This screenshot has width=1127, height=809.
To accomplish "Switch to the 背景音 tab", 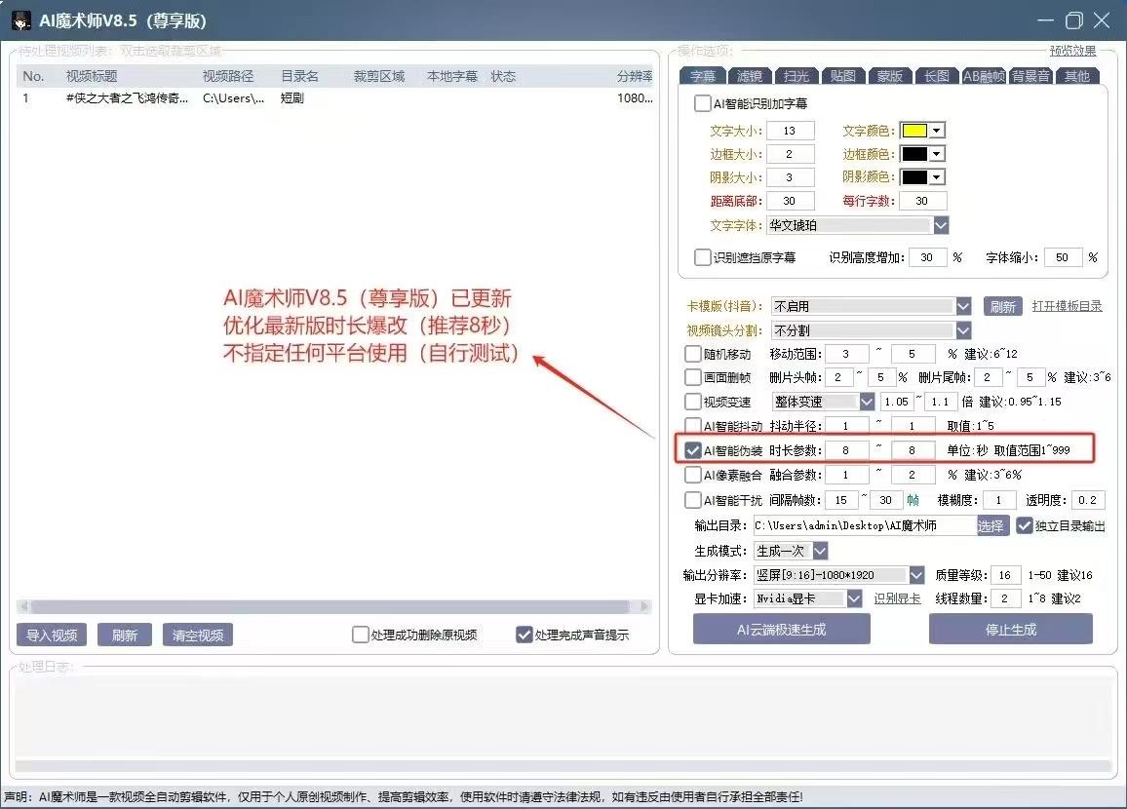I will click(1029, 74).
